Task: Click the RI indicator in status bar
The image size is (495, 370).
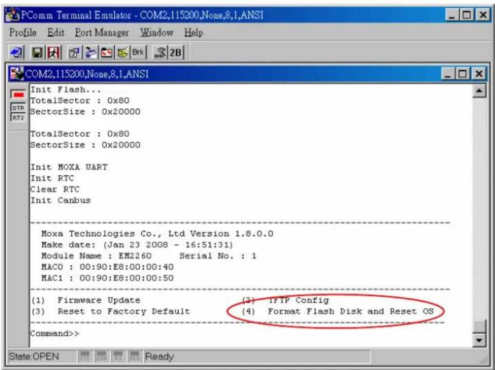Action: tap(118, 356)
